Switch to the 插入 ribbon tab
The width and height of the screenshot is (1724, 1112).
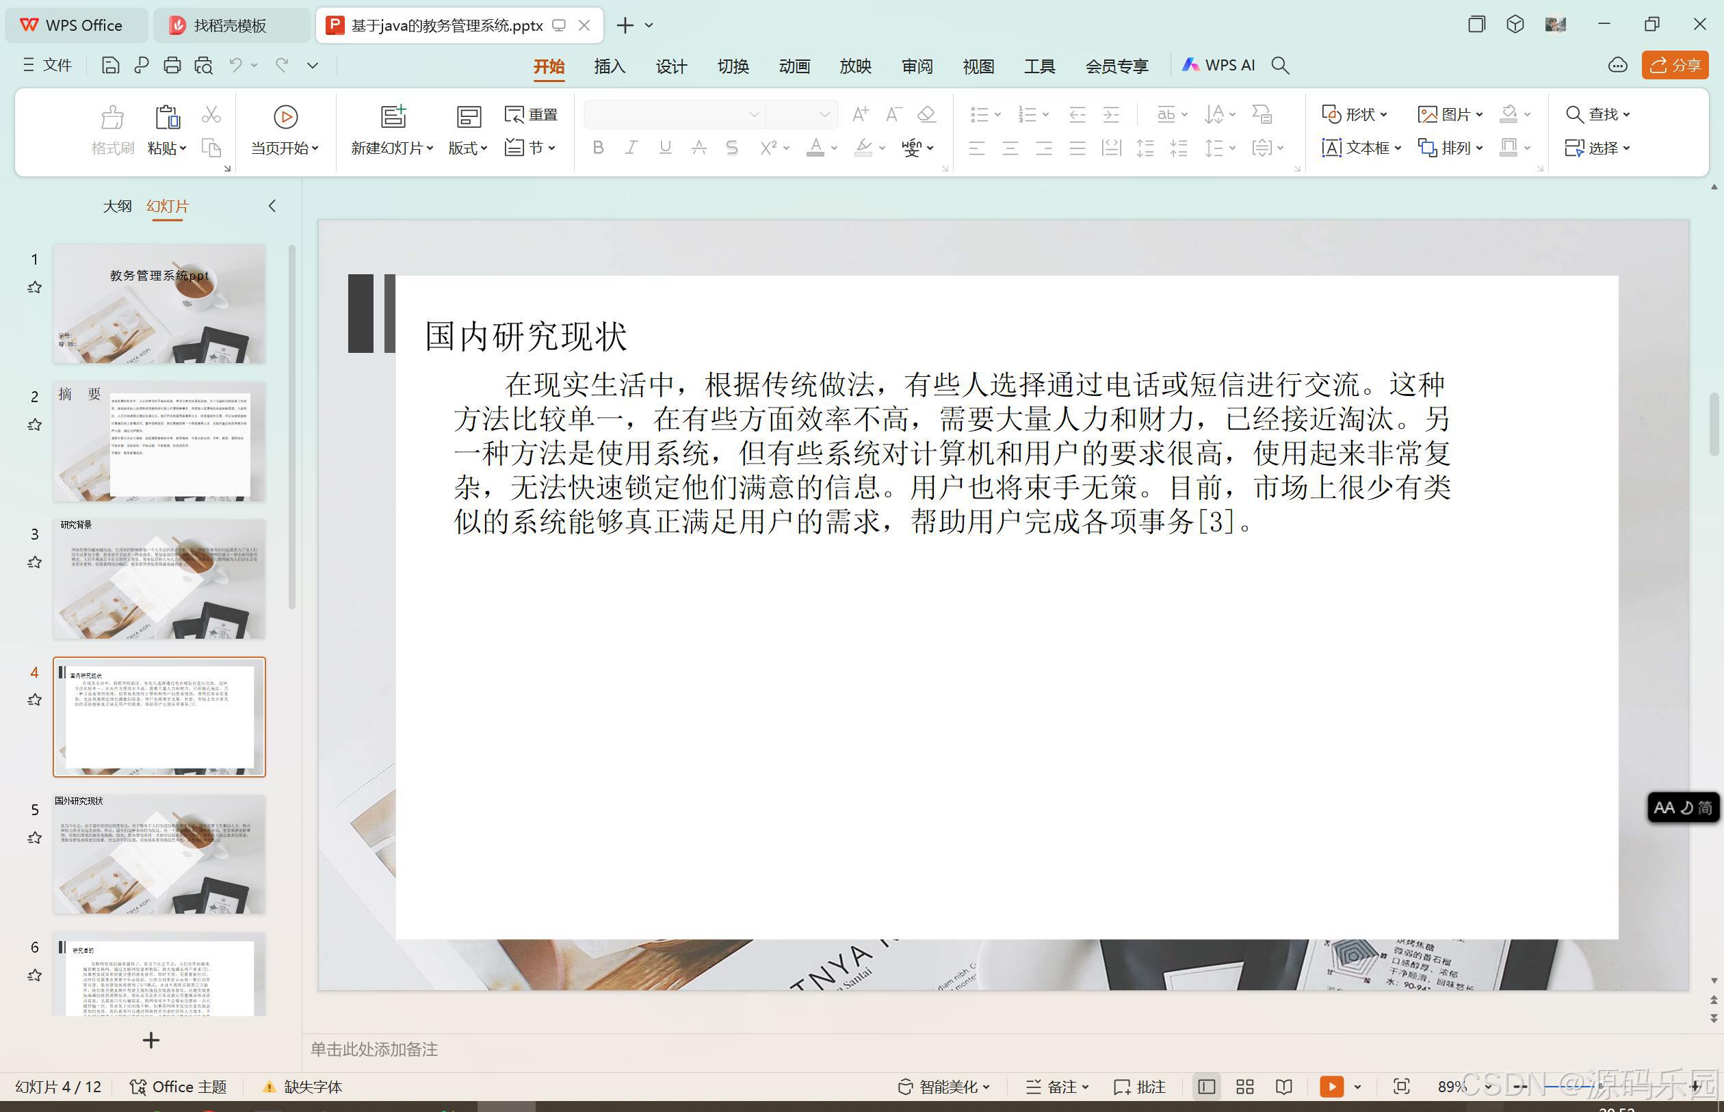point(610,66)
